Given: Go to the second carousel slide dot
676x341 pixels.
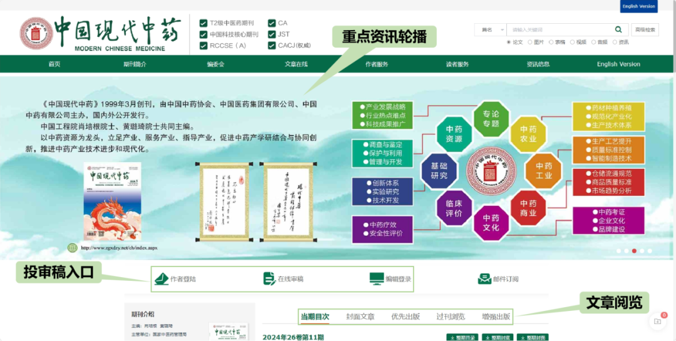Looking at the screenshot, I should 627,251.
